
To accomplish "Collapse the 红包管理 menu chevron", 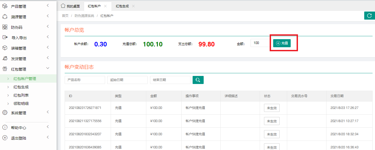I will coord(48,69).
